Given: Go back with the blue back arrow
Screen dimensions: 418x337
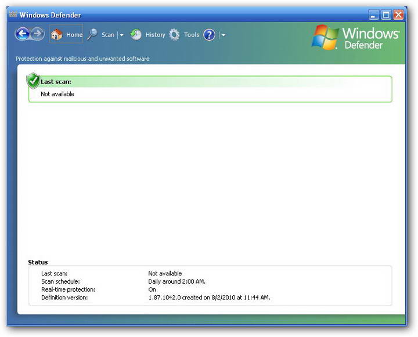Looking at the screenshot, I should [x=22, y=34].
